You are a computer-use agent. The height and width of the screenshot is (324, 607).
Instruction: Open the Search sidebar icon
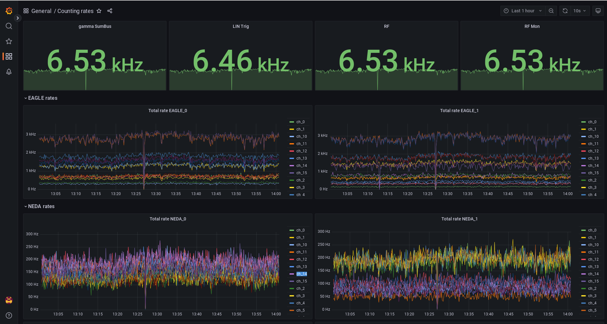(9, 26)
